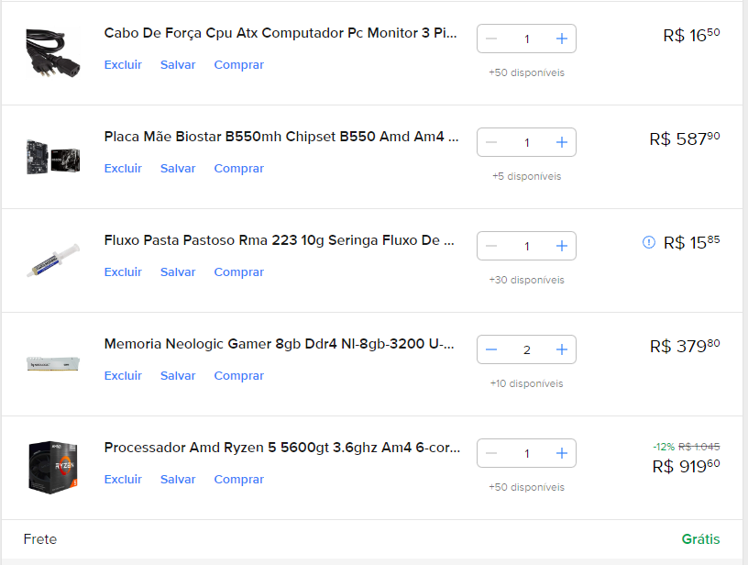748x565 pixels.
Task: Save Placa Mãe Biostar with Salvar
Action: pyautogui.click(x=178, y=169)
